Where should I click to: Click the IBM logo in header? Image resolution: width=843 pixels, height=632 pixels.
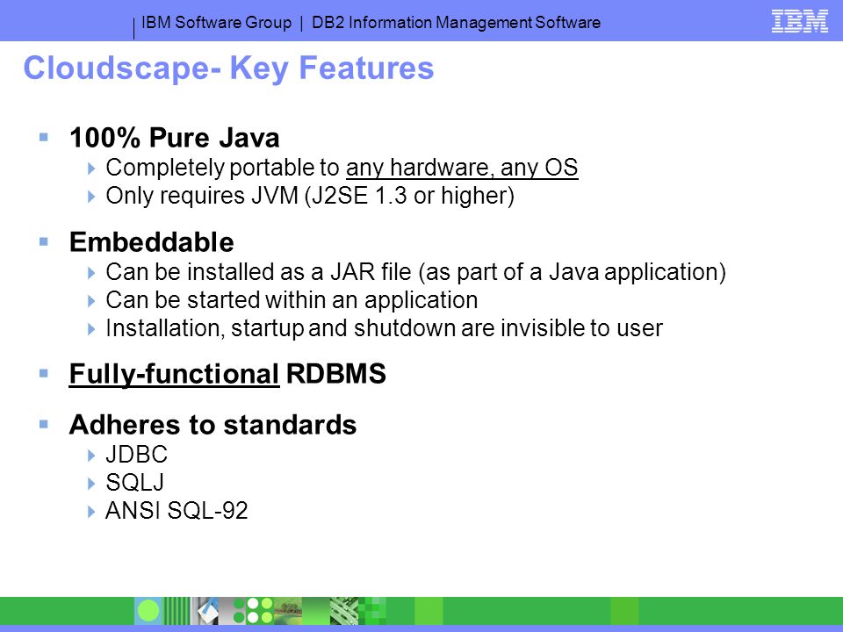[799, 21]
